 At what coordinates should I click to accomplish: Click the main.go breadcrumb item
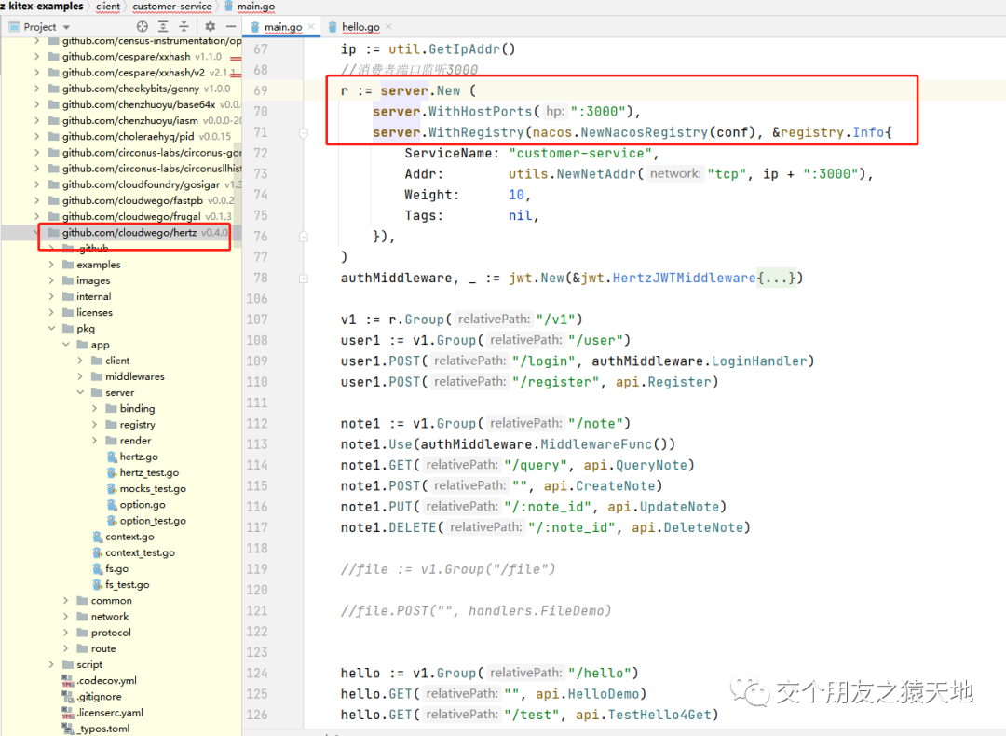coord(251,7)
